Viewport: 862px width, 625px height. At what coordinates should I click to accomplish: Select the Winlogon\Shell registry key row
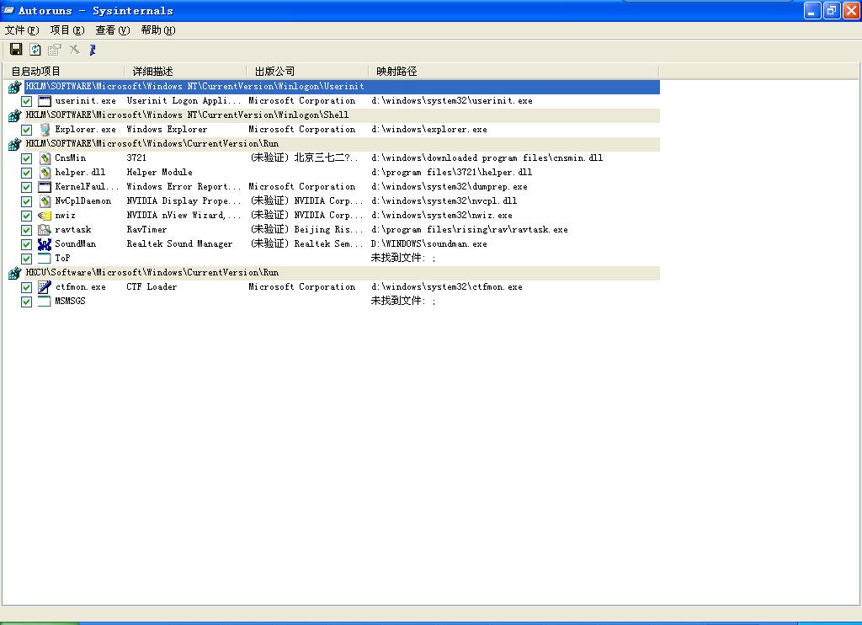(187, 115)
